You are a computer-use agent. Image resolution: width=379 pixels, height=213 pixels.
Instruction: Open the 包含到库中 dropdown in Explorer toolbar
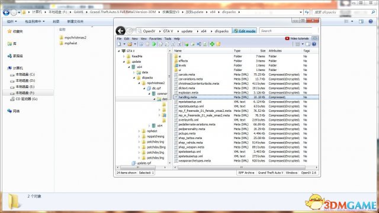tap(34, 21)
